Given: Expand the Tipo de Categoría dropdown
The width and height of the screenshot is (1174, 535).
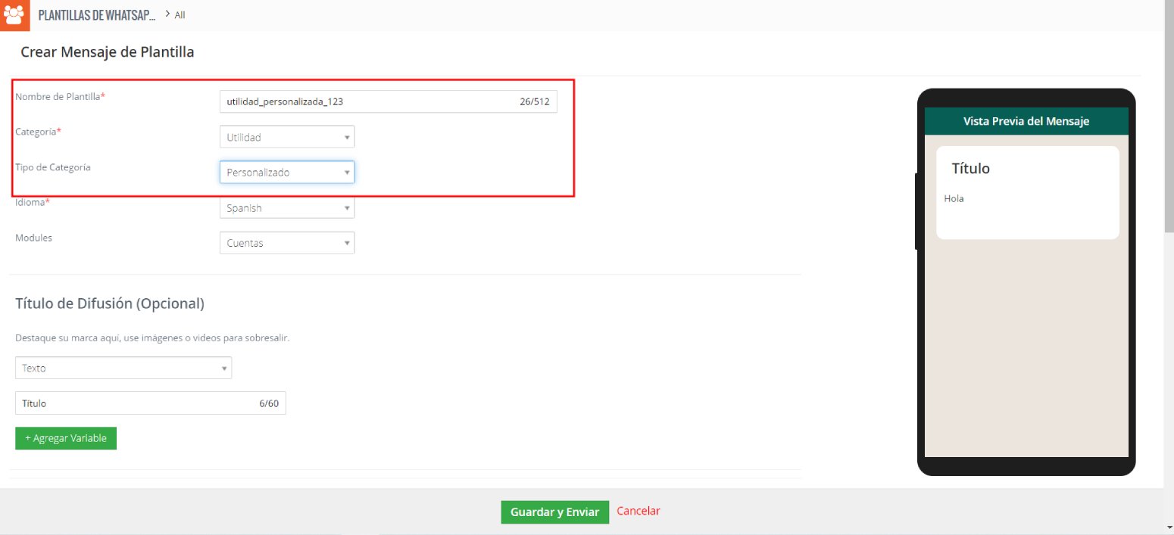Looking at the screenshot, I should [x=287, y=173].
